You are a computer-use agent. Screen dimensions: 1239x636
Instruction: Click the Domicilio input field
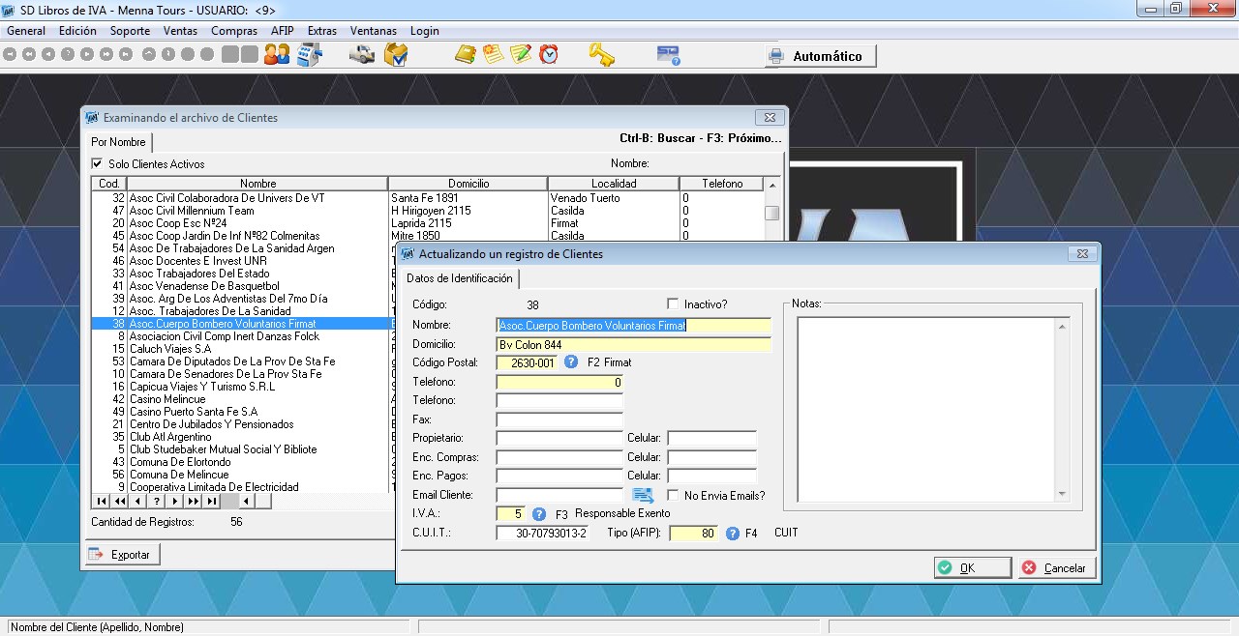pos(633,344)
